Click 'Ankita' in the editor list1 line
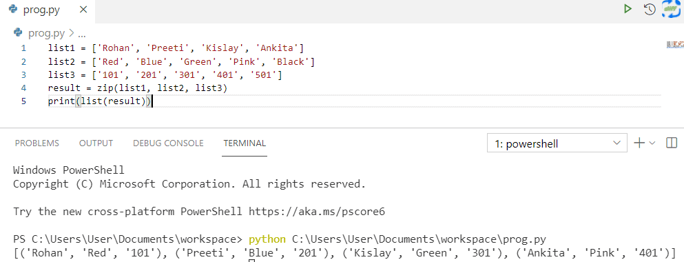Image resolution: width=684 pixels, height=262 pixels. pyautogui.click(x=276, y=48)
